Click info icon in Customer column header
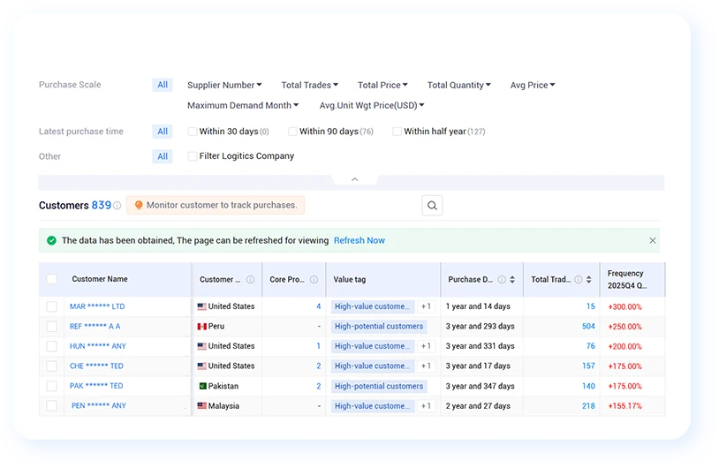Screen dimensions: 719x468 (x=250, y=279)
